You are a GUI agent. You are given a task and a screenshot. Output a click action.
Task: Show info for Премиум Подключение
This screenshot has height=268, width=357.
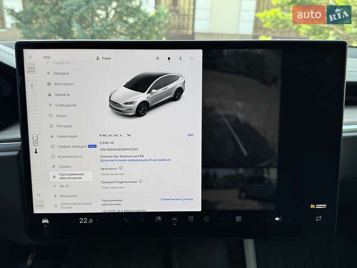click(140, 181)
